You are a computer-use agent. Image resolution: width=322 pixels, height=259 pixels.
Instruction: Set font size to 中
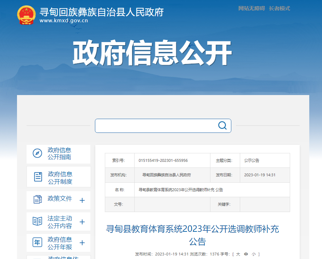[246, 254]
